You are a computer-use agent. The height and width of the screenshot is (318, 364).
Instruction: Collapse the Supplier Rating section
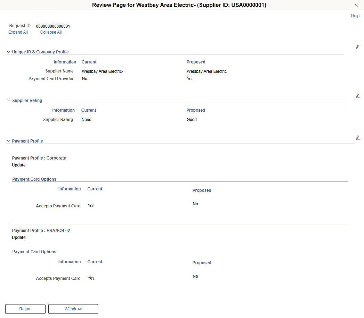(x=8, y=100)
